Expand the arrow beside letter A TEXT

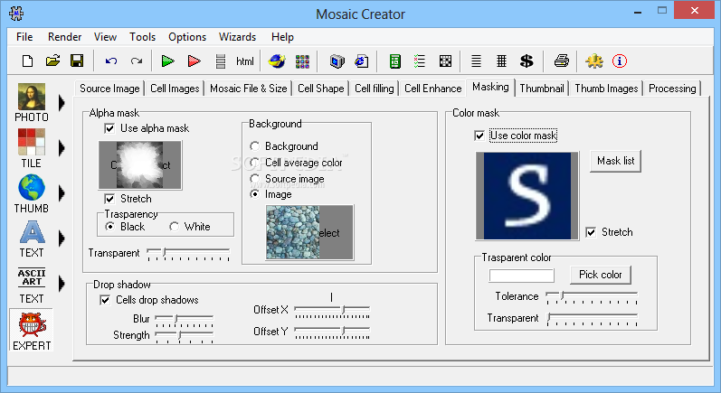point(62,239)
